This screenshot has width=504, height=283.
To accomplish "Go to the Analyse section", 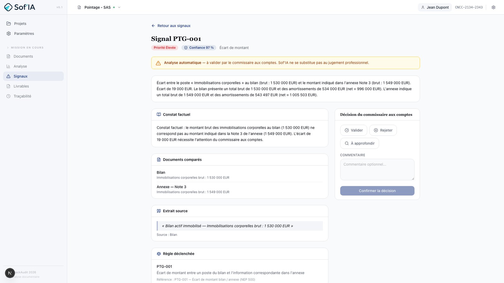I will point(33,66).
